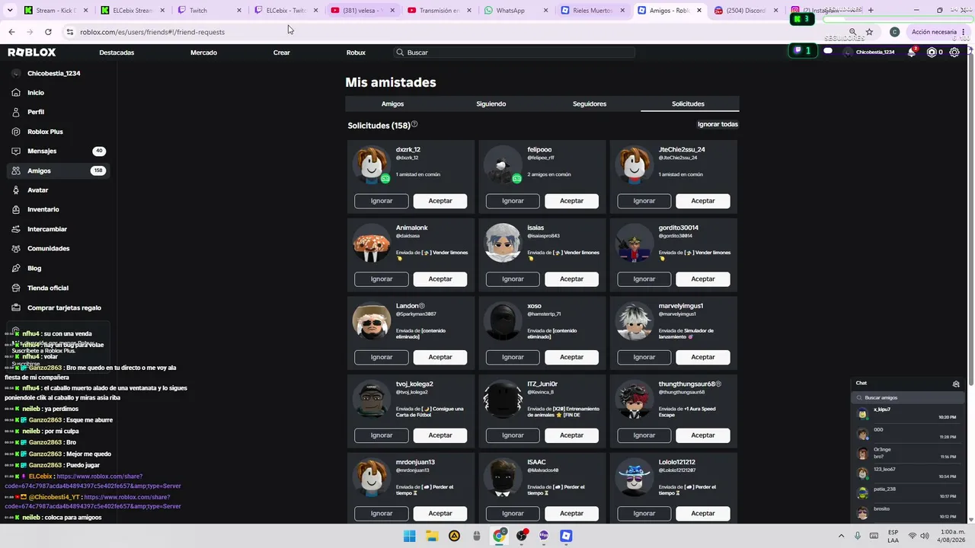
Task: Open a new browser tab
Action: pos(871,11)
